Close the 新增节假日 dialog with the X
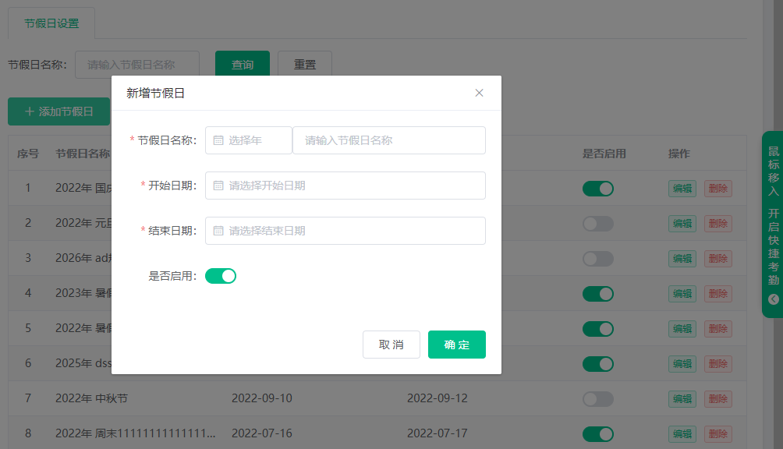This screenshot has width=783, height=449. tap(479, 92)
